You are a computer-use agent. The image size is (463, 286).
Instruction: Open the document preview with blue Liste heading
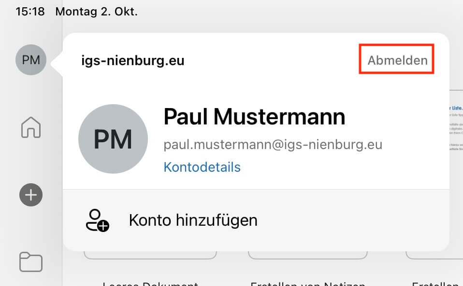(455, 125)
